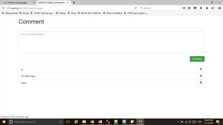
Task: Open the Downloads arrow icon
Action: tap(201, 8)
